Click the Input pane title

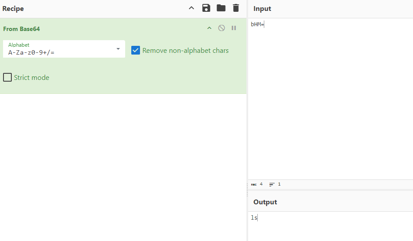(x=262, y=9)
